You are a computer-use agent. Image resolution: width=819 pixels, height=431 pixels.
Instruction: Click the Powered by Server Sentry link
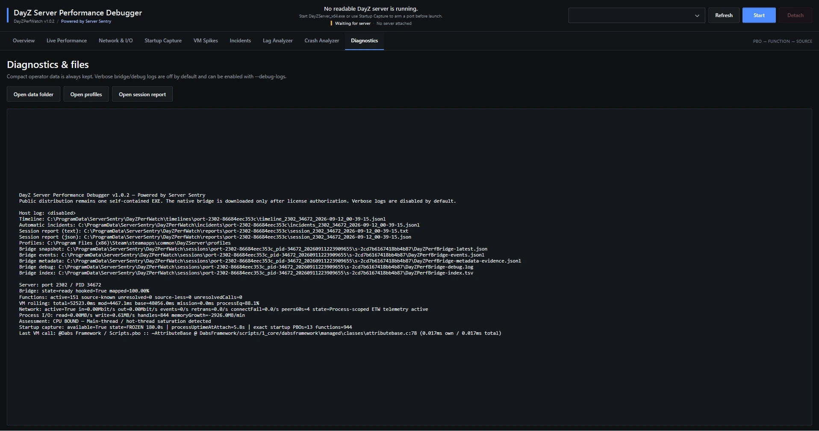click(86, 21)
